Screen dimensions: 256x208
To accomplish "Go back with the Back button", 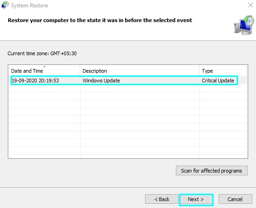I will (x=162, y=199).
